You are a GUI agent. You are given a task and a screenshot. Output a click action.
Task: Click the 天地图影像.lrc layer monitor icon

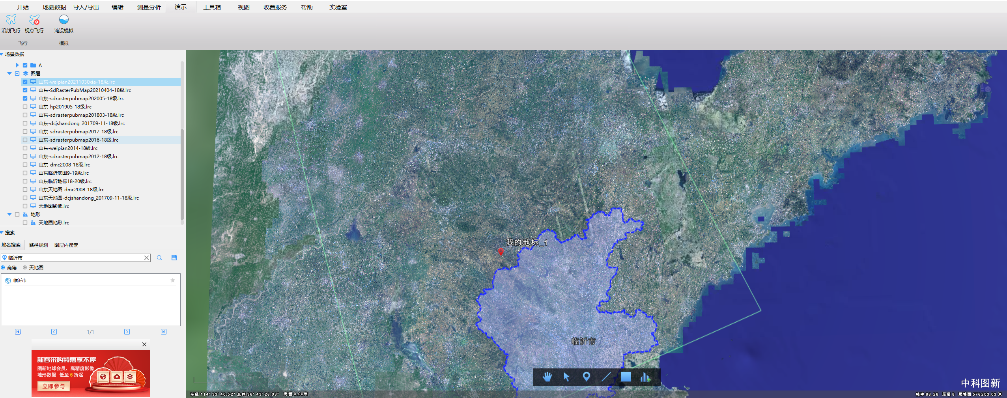click(33, 206)
